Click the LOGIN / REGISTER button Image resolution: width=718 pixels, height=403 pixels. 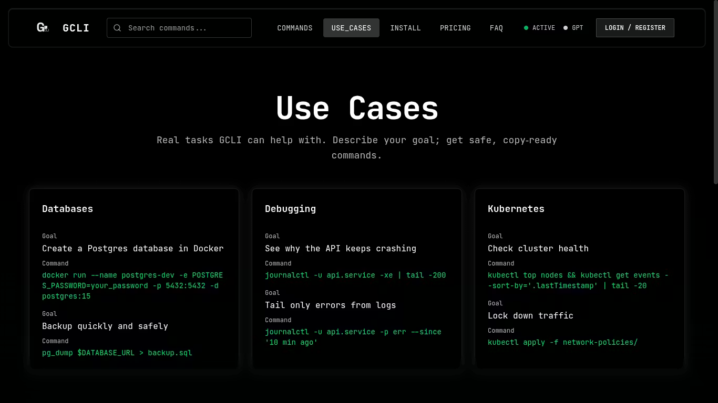pyautogui.click(x=635, y=27)
